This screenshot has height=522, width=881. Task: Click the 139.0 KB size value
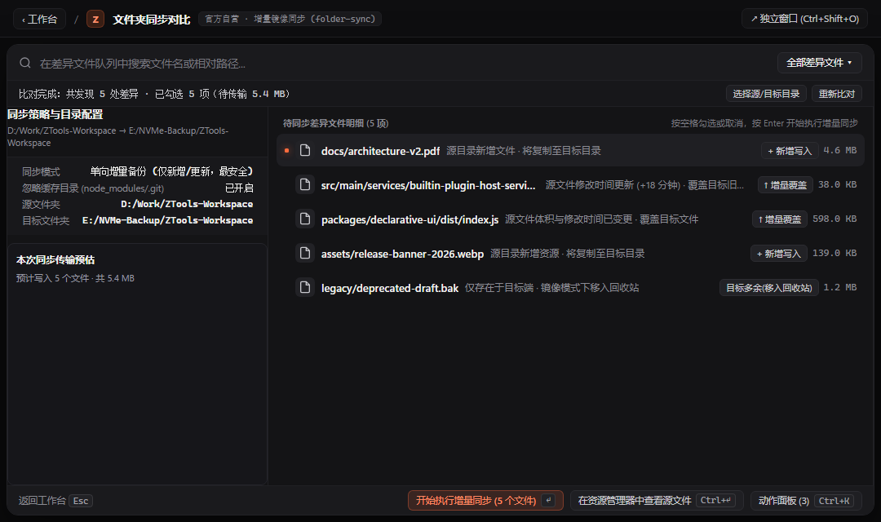(835, 253)
